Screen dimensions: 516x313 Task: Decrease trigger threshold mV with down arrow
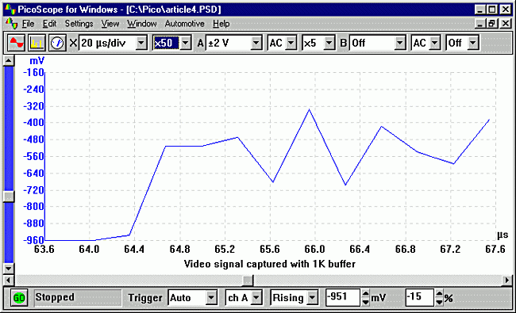[x=365, y=302]
